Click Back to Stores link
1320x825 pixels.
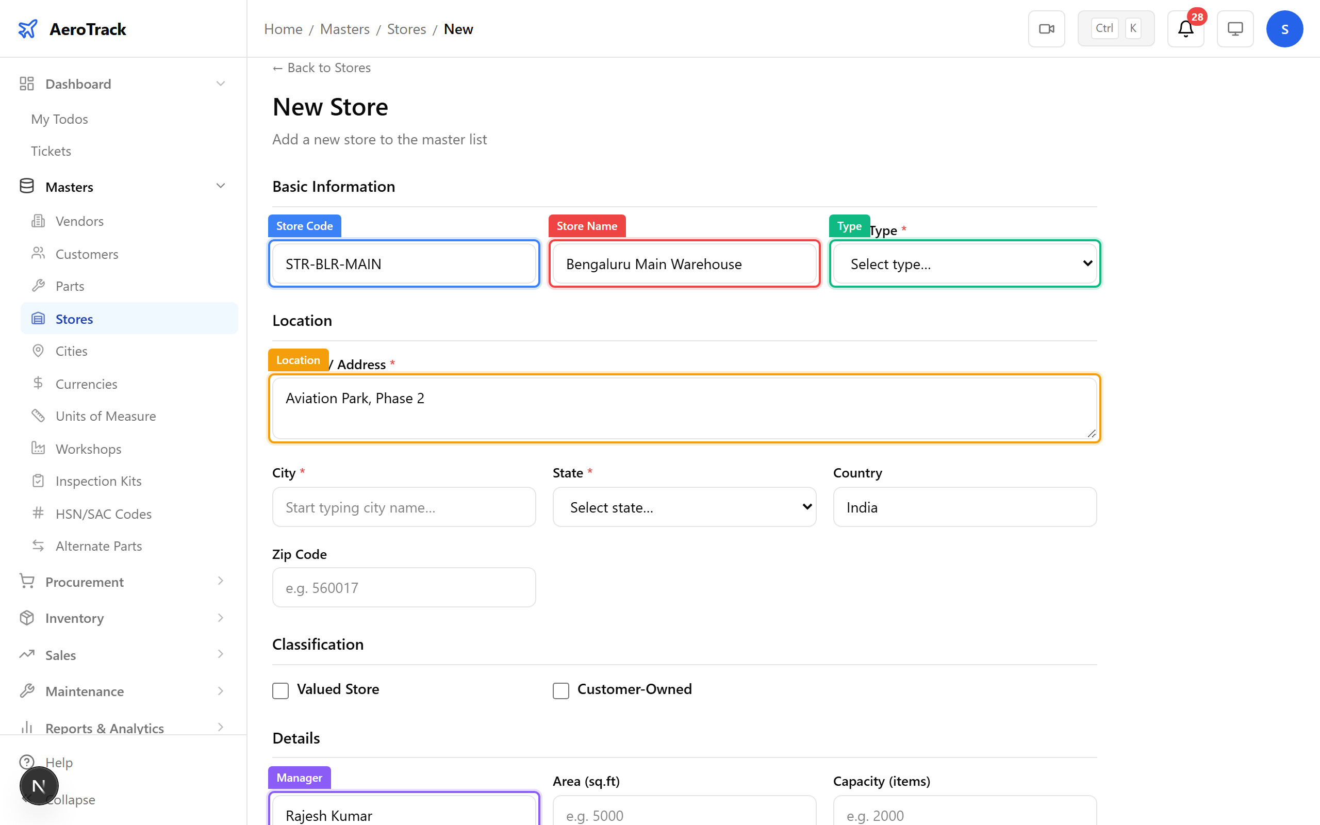[321, 68]
